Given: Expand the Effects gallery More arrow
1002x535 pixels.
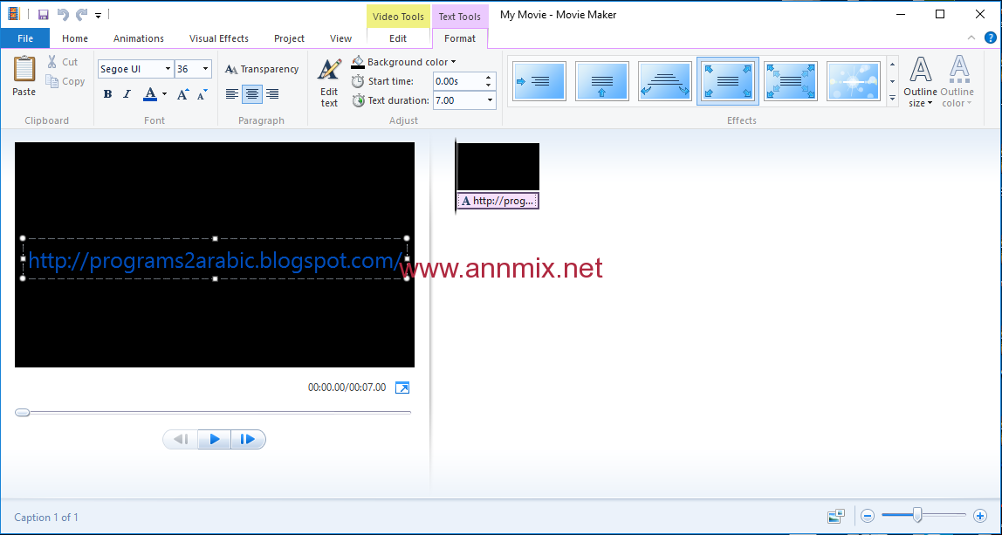Looking at the screenshot, I should (892, 97).
